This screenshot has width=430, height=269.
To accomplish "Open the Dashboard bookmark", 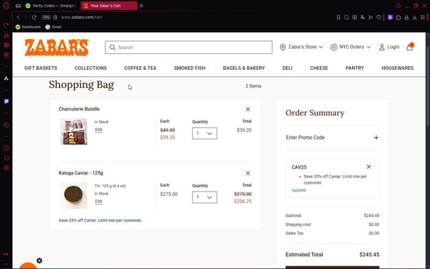I will click(28, 27).
